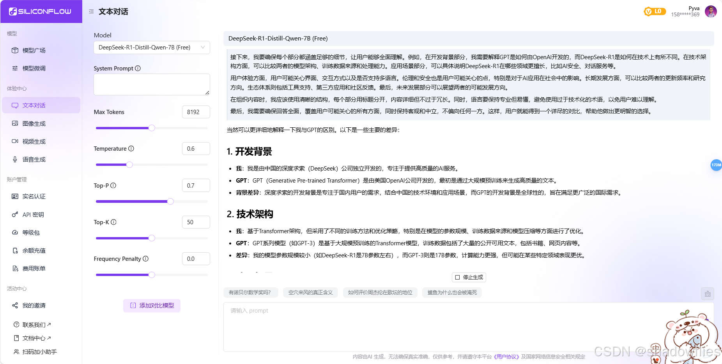Click the 2. 技术架构 heading
Viewport: 722px width, 364px height.
[250, 214]
